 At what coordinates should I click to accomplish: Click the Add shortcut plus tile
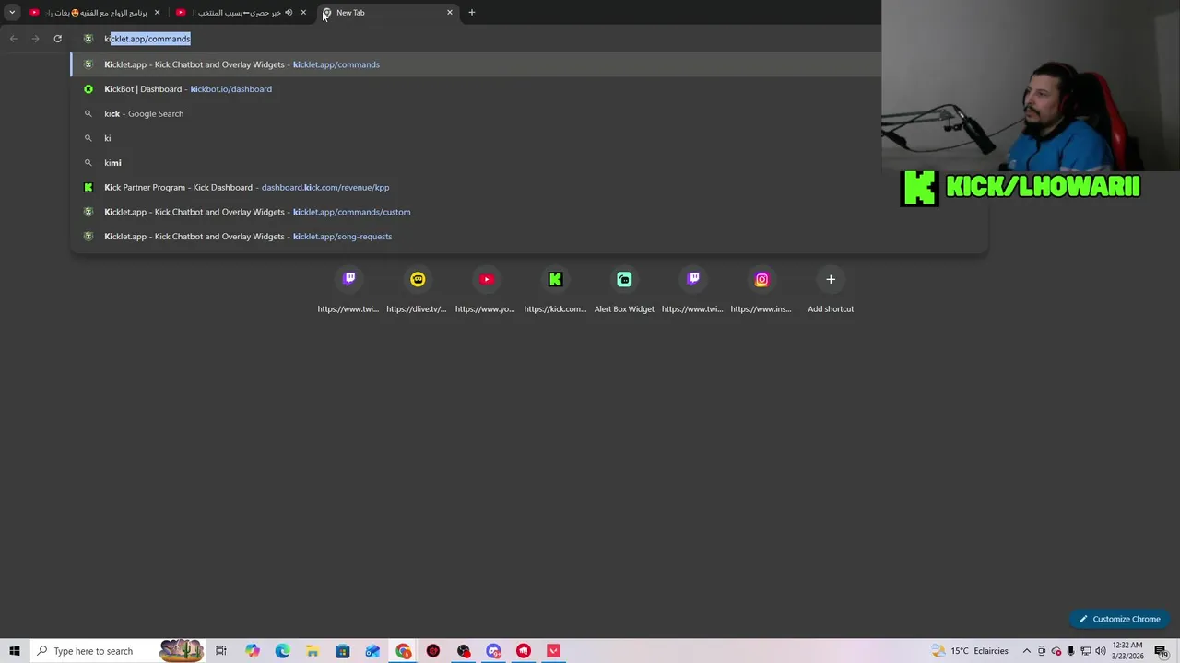click(831, 289)
